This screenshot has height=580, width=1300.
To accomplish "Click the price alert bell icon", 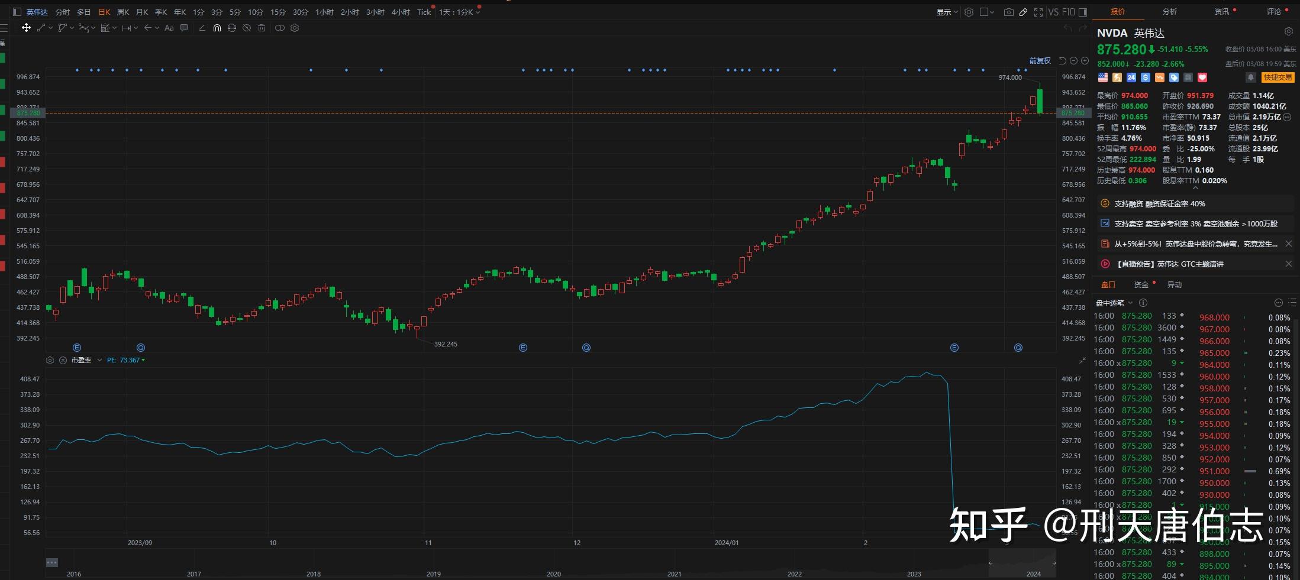I will point(1250,77).
